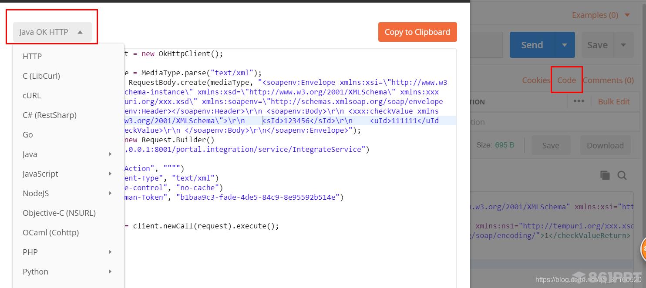Open the Code link
Image resolution: width=646 pixels, height=288 pixels.
(566, 80)
